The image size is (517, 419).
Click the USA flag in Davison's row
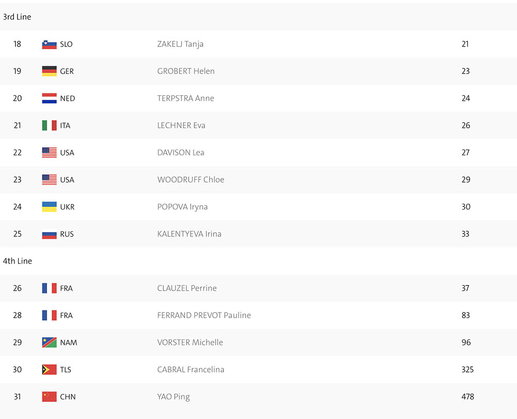point(49,153)
